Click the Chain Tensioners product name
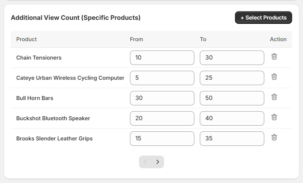 [39, 58]
